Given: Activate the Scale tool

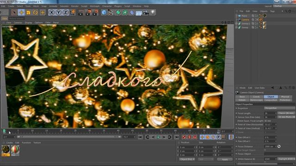Looking at the screenshot, I should pyautogui.click(x=28, y=12).
